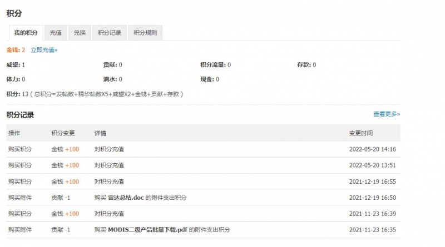The width and height of the screenshot is (445, 247).
Task: Click 查看更多» to view more records
Action: tap(386, 114)
